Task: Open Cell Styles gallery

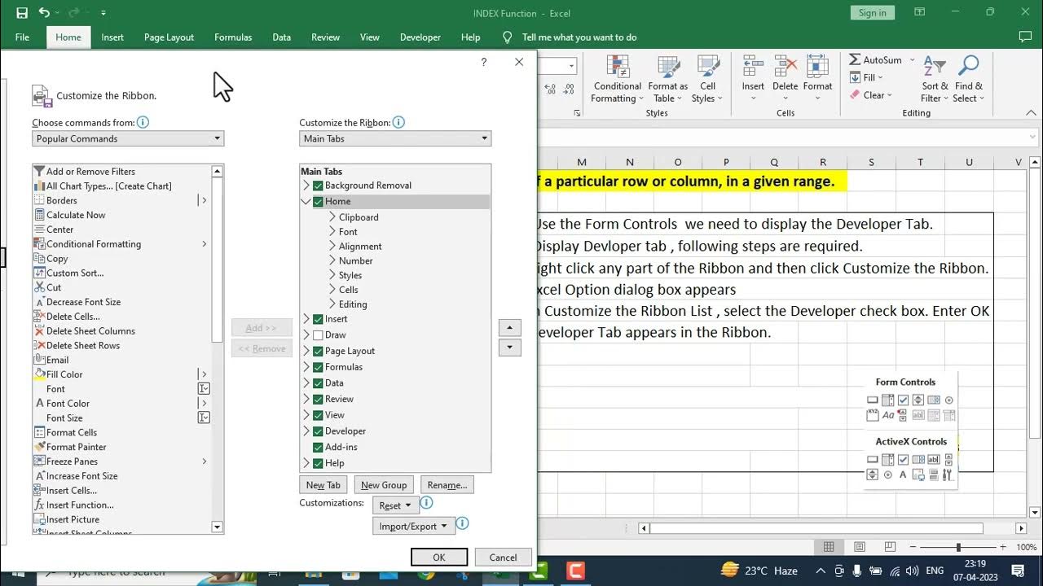Action: tap(707, 80)
